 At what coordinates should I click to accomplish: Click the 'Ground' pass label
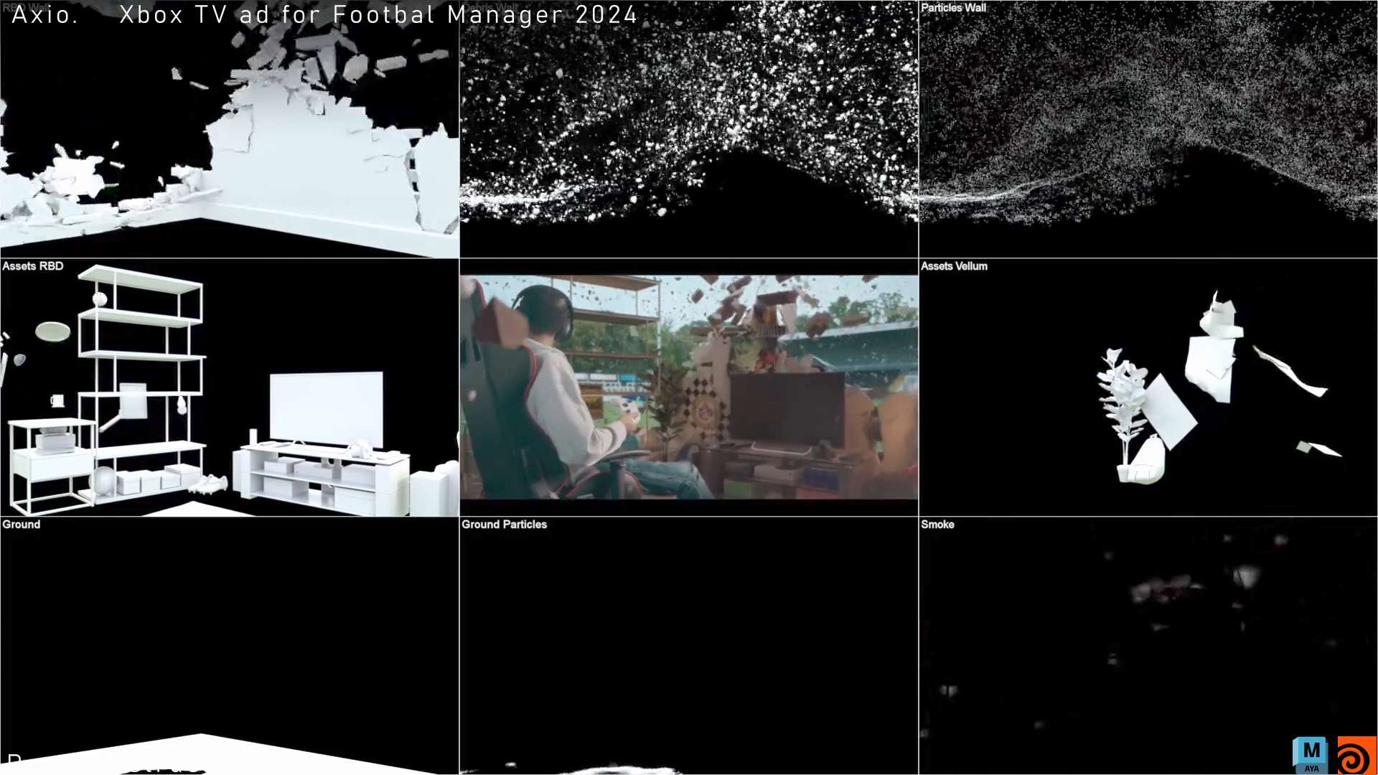tap(22, 525)
